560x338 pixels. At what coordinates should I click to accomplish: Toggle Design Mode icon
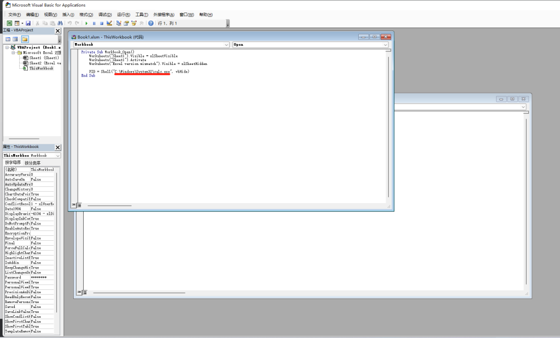pos(109,23)
